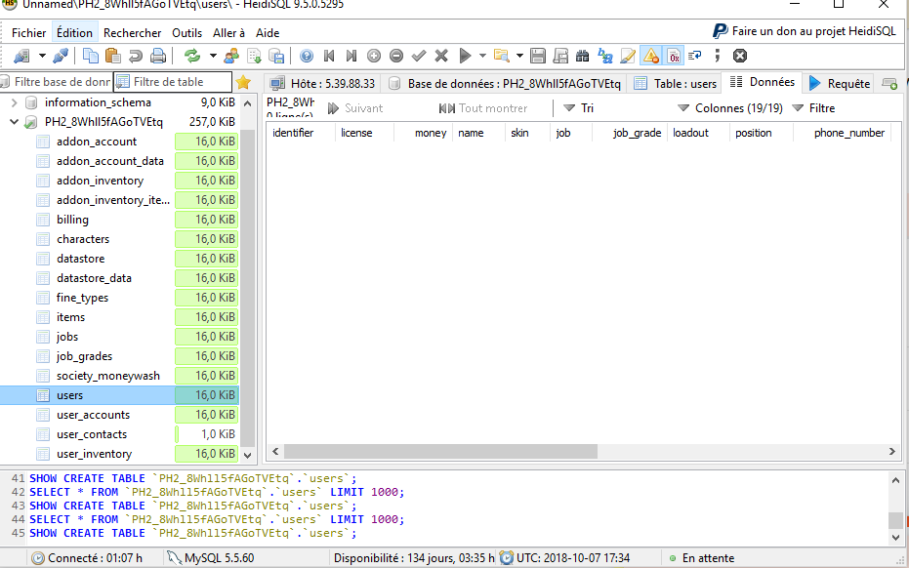Click the Filtre de table input field
The width and height of the screenshot is (909, 568).
click(x=174, y=82)
